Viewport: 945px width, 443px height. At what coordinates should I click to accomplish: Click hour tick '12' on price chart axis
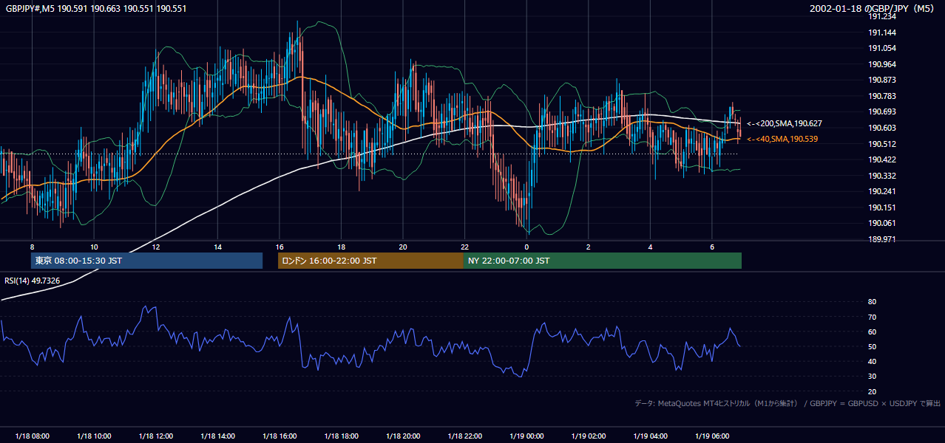[156, 247]
